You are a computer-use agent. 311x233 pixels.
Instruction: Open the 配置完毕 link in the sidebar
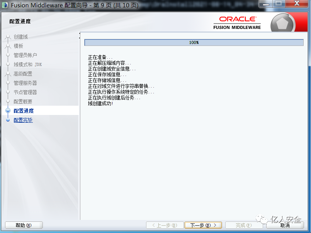coord(23,120)
